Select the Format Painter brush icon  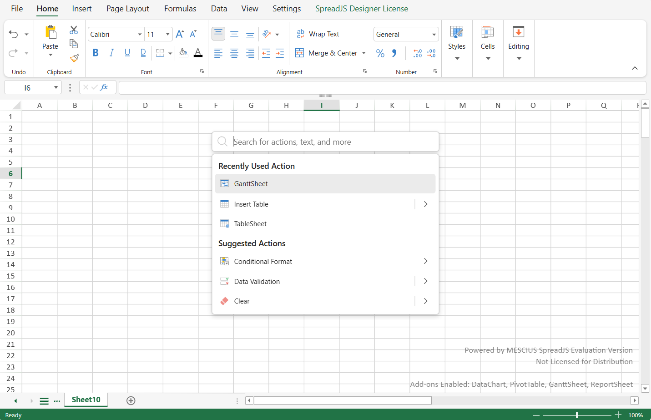tap(75, 58)
